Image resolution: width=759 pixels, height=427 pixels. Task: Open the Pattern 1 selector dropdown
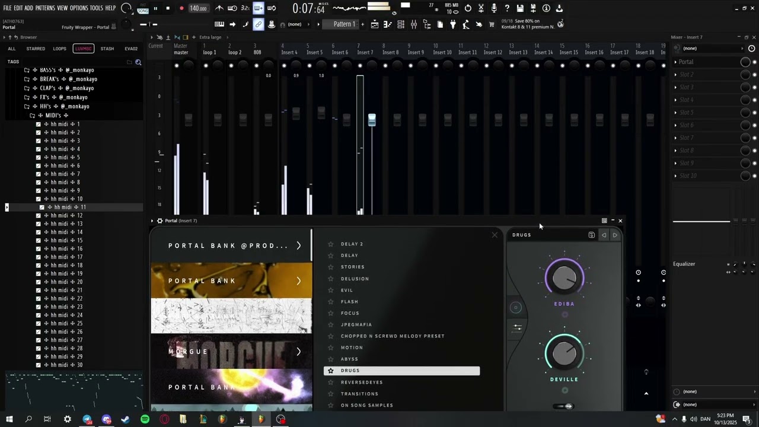pyautogui.click(x=345, y=24)
